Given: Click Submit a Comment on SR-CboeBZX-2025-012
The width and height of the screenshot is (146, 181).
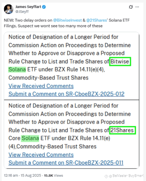Looking at the screenshot, I should click(x=66, y=94).
